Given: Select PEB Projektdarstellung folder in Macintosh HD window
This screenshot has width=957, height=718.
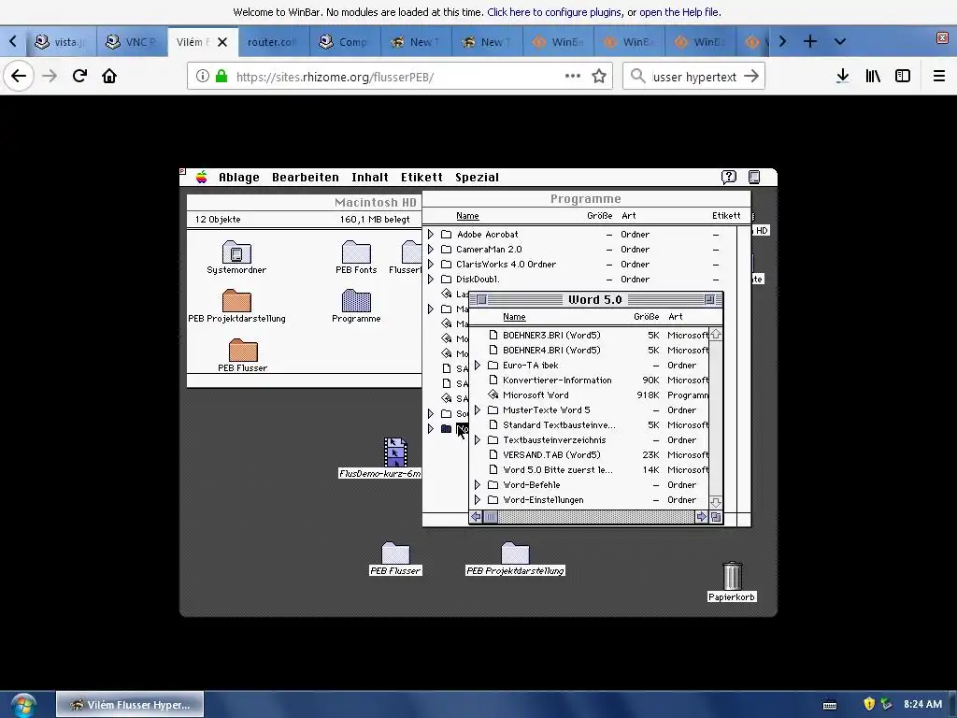Looking at the screenshot, I should [236, 300].
